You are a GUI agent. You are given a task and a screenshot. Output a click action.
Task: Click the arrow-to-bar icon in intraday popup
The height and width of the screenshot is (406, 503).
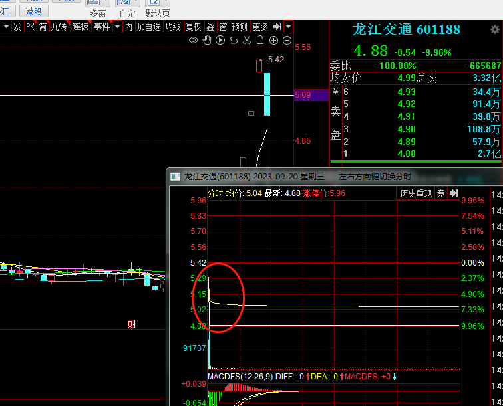tap(454, 193)
